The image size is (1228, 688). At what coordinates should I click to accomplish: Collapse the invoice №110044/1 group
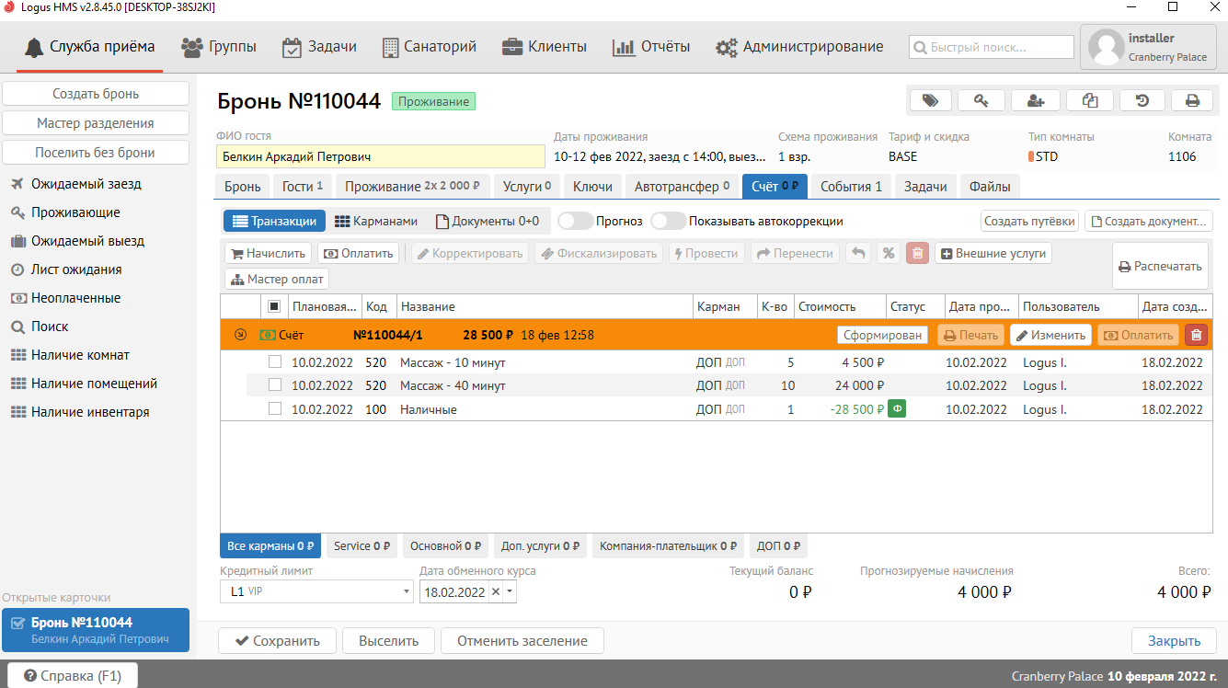(241, 335)
